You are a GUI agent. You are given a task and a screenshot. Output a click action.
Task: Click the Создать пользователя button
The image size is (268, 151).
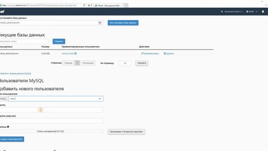12,139
